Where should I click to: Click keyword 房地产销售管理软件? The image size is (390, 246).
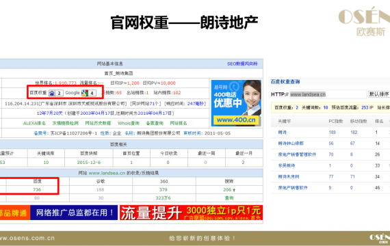[x=297, y=154]
